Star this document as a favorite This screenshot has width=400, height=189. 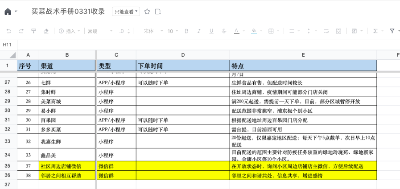(147, 12)
